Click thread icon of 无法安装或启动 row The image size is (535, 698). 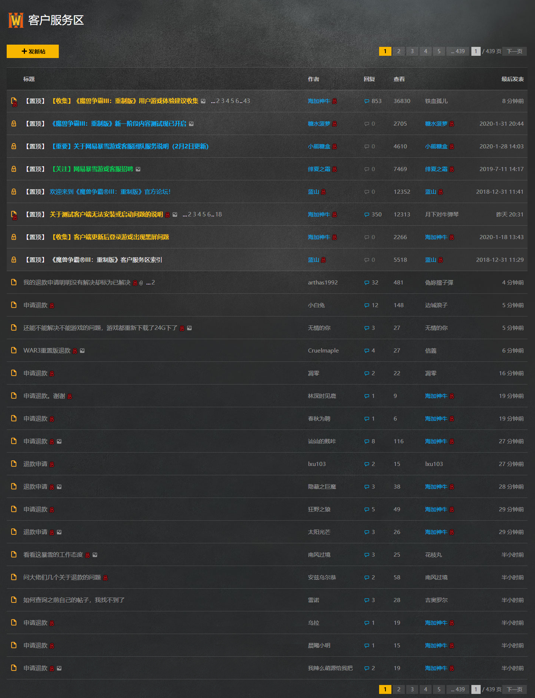click(x=14, y=215)
